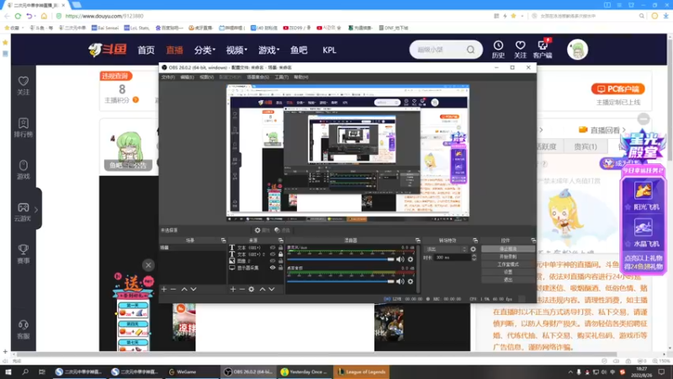Expand 分类 dropdown in Douyu navigation
The height and width of the screenshot is (379, 673).
(x=204, y=50)
